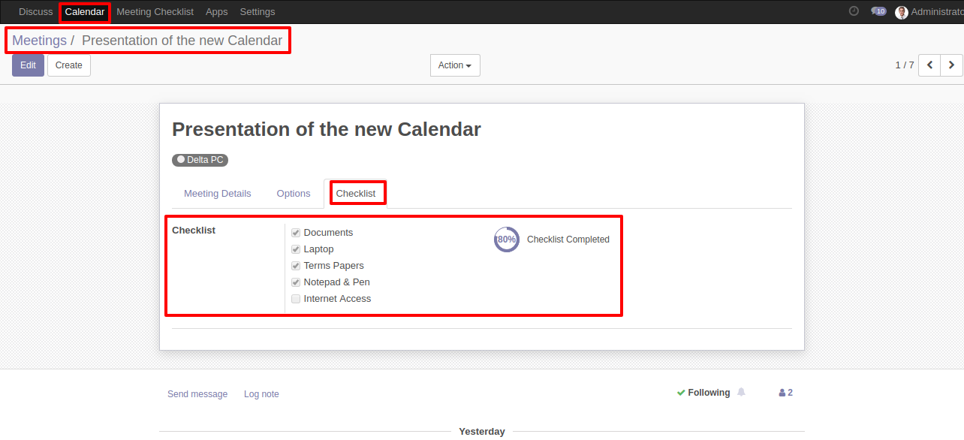Click the Delta PC attendee tag
Viewport: 964px width, 440px height.
pyautogui.click(x=200, y=160)
